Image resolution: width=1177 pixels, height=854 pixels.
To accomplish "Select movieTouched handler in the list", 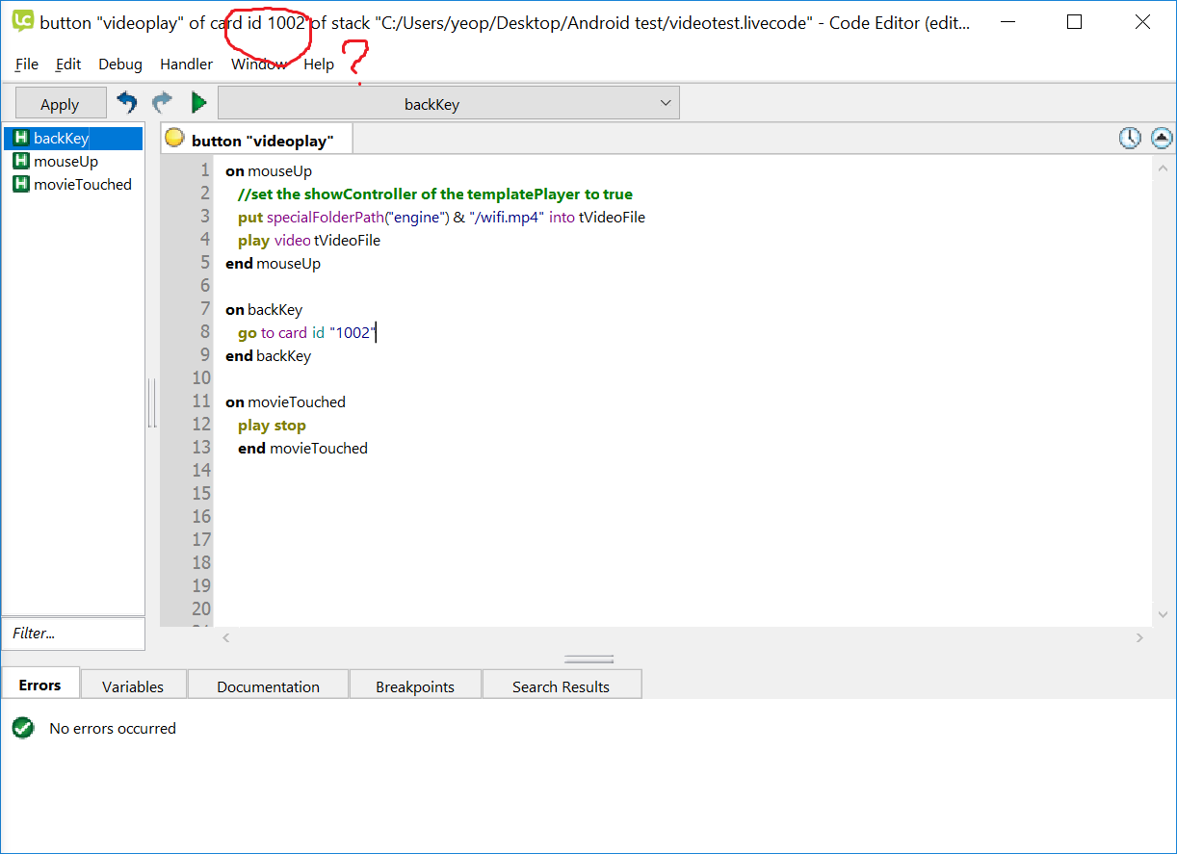I will (x=72, y=184).
